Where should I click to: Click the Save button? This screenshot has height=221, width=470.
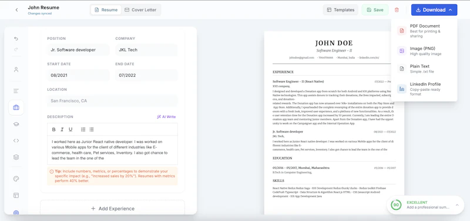(x=375, y=10)
